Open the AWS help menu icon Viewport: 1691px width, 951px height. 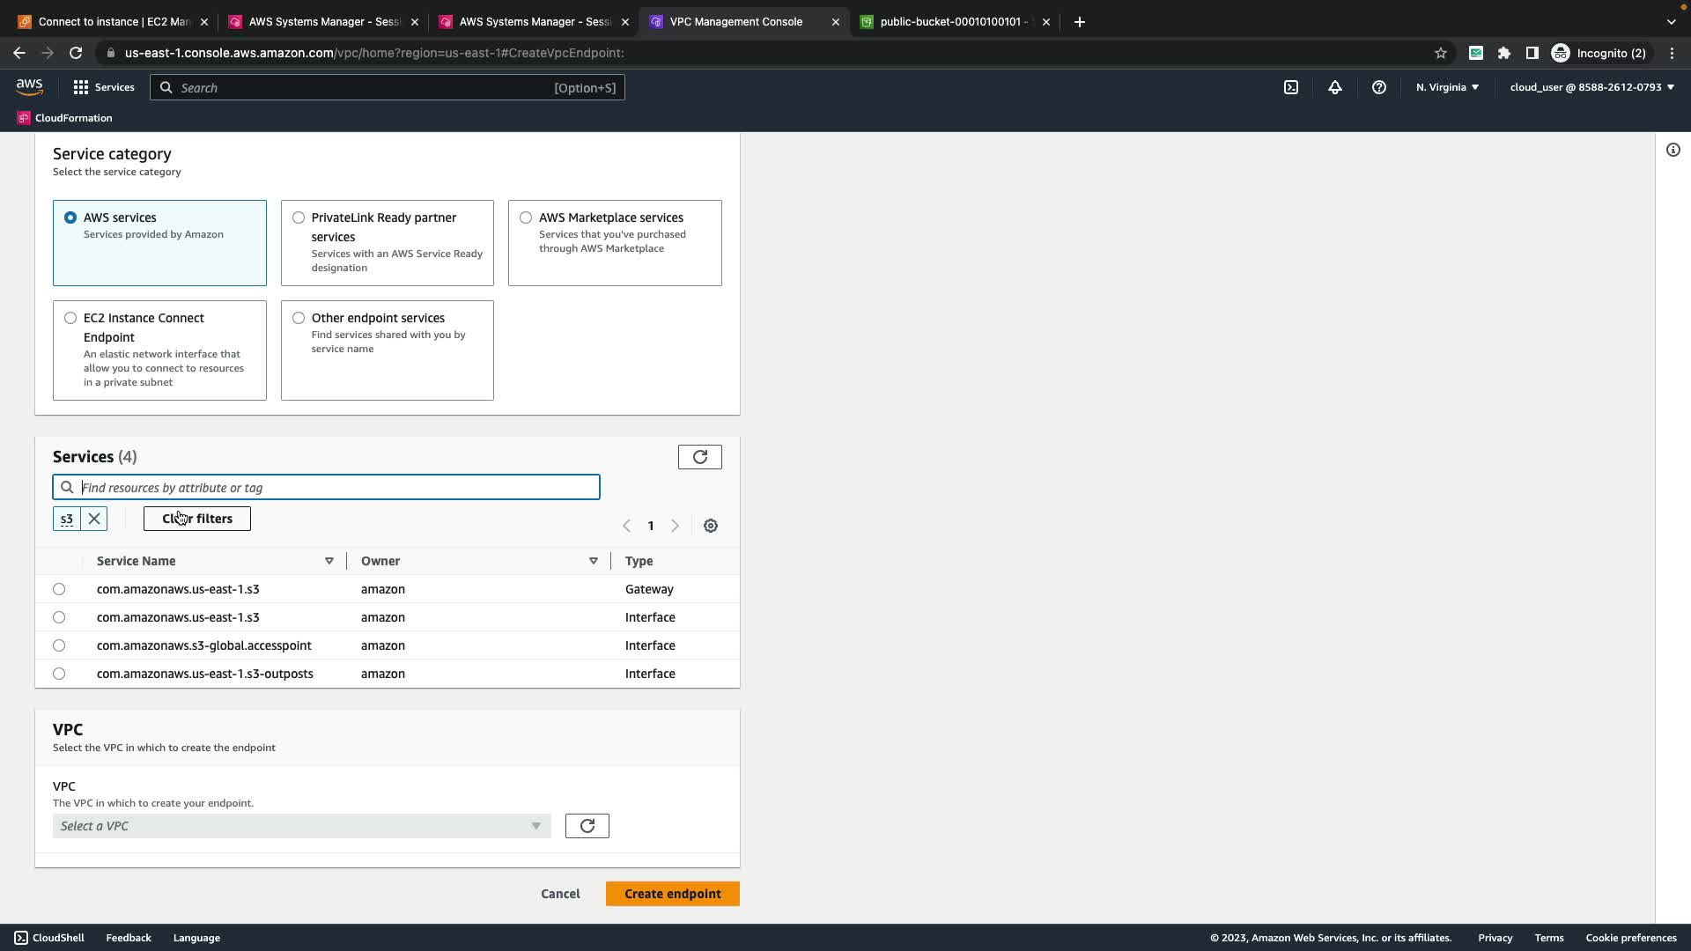coord(1379,87)
